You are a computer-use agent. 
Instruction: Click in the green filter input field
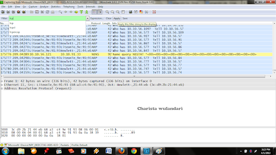[47, 18]
